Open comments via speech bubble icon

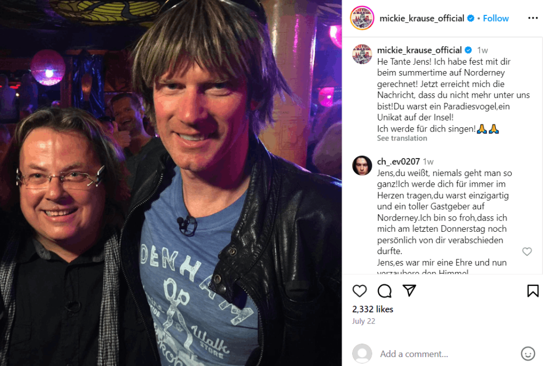[384, 291]
